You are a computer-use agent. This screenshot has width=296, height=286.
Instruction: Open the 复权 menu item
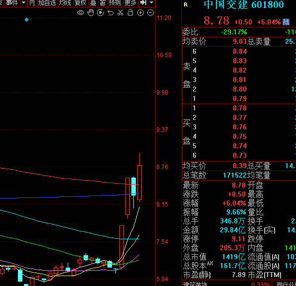pos(81,3)
